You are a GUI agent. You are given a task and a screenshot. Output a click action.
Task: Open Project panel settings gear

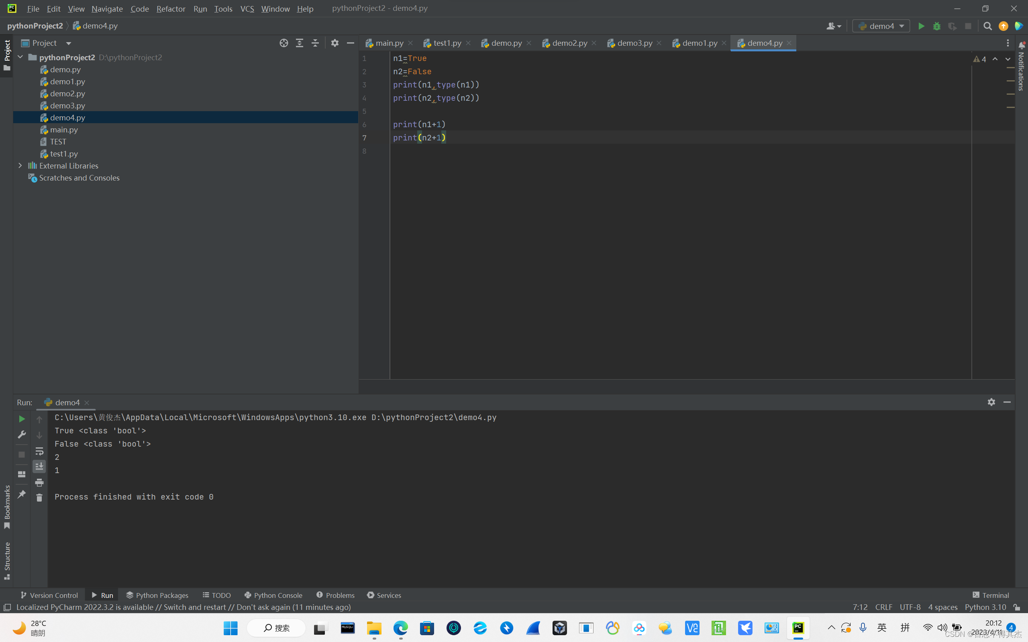click(335, 43)
